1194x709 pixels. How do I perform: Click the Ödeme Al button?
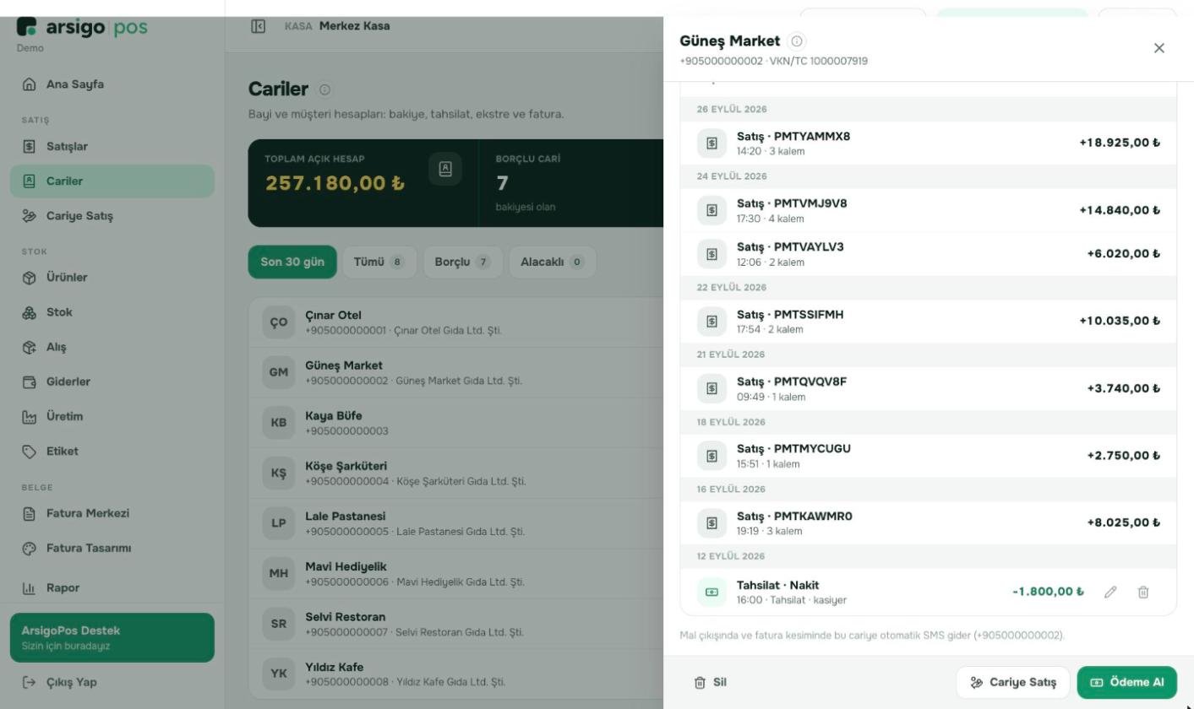(x=1126, y=683)
